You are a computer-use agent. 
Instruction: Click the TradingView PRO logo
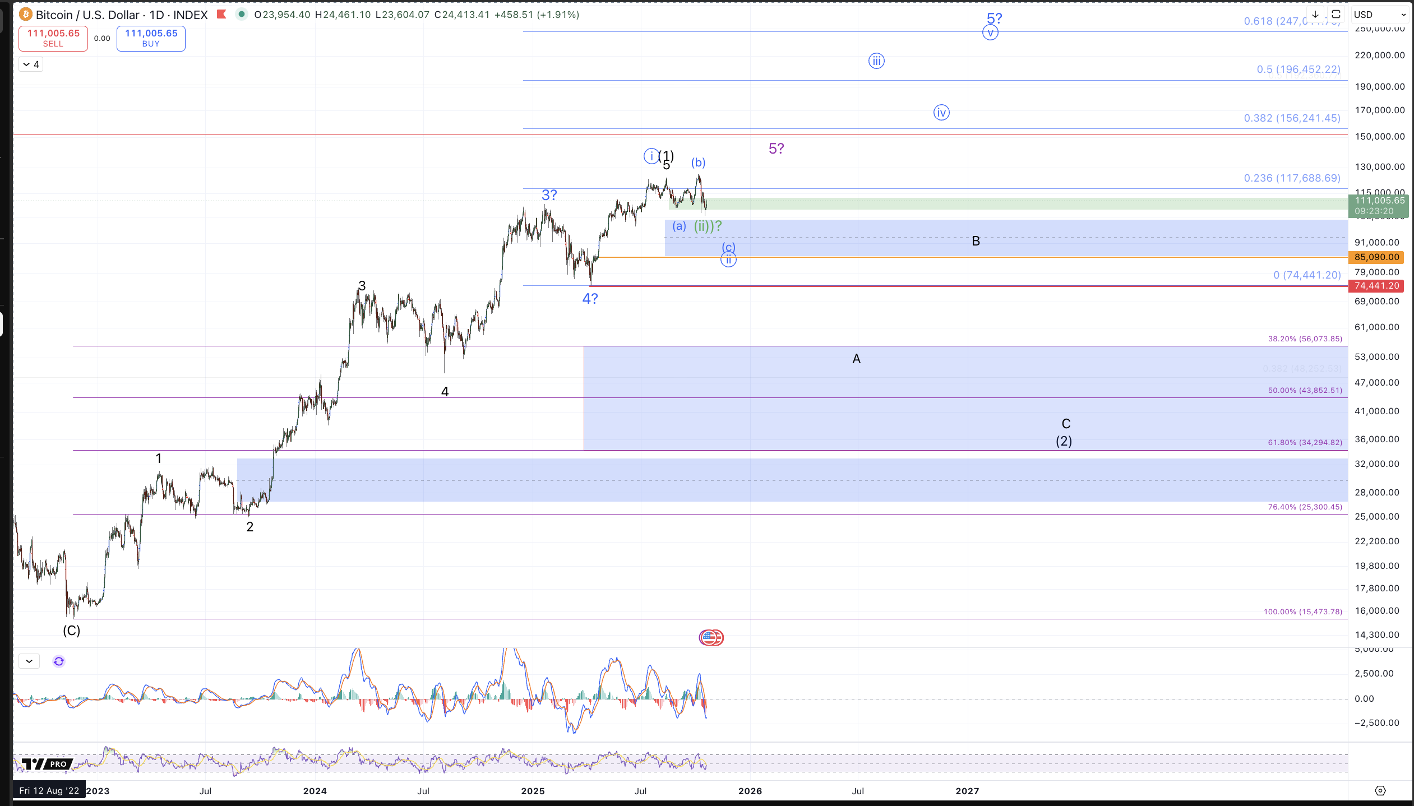(48, 764)
